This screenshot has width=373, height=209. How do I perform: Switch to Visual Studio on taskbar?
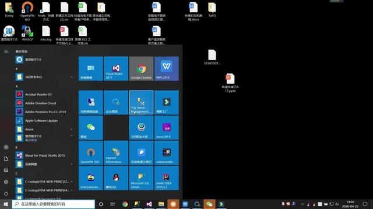click(149, 204)
